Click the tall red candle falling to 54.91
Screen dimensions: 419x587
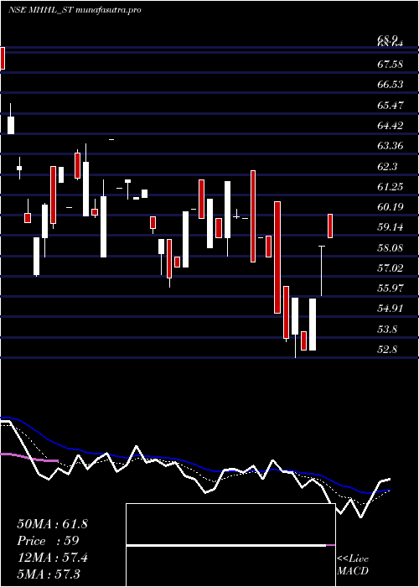point(277,257)
